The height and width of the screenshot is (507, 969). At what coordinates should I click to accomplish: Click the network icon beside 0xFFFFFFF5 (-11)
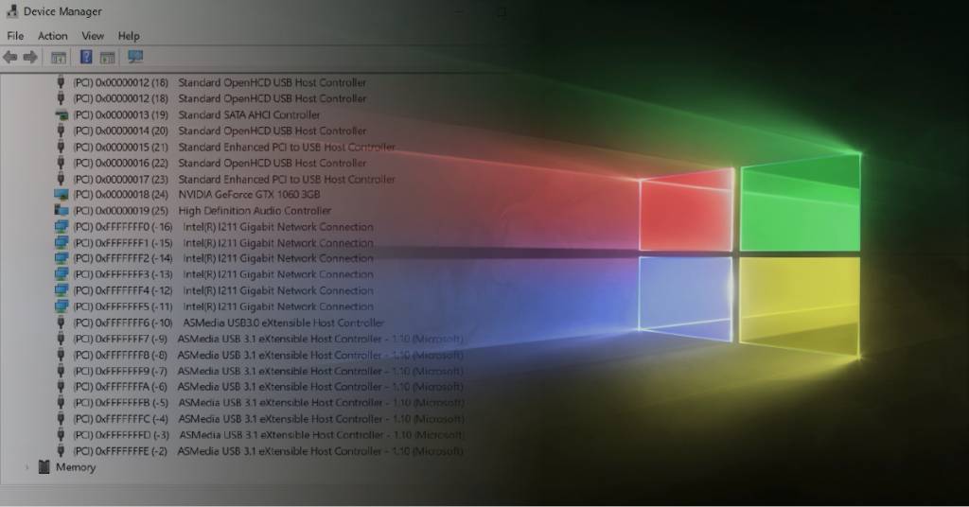[x=62, y=306]
